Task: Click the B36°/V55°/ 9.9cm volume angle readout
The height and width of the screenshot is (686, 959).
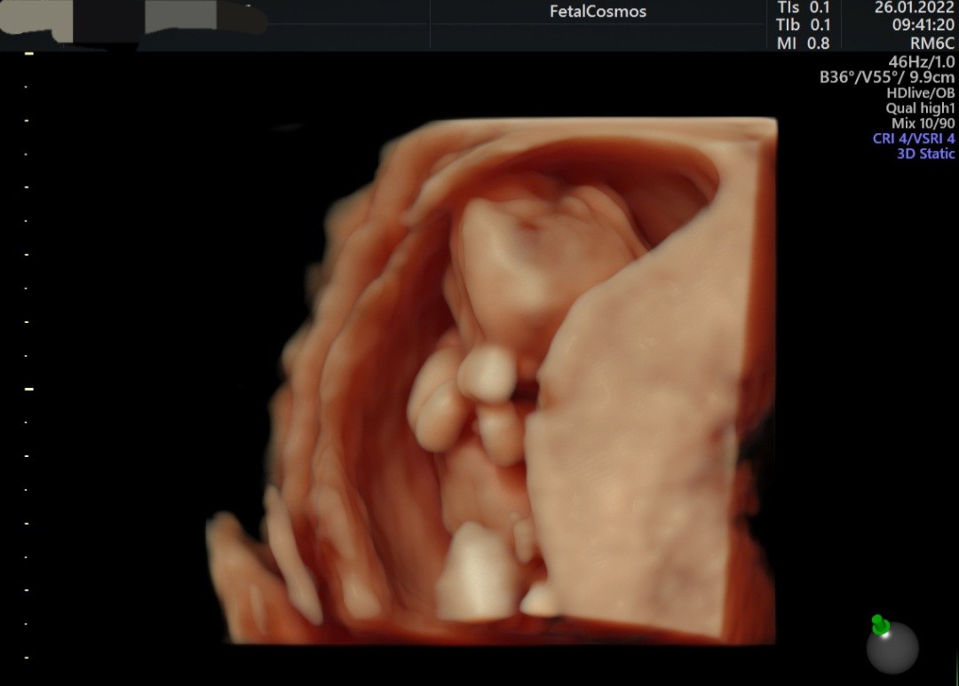Action: point(886,77)
